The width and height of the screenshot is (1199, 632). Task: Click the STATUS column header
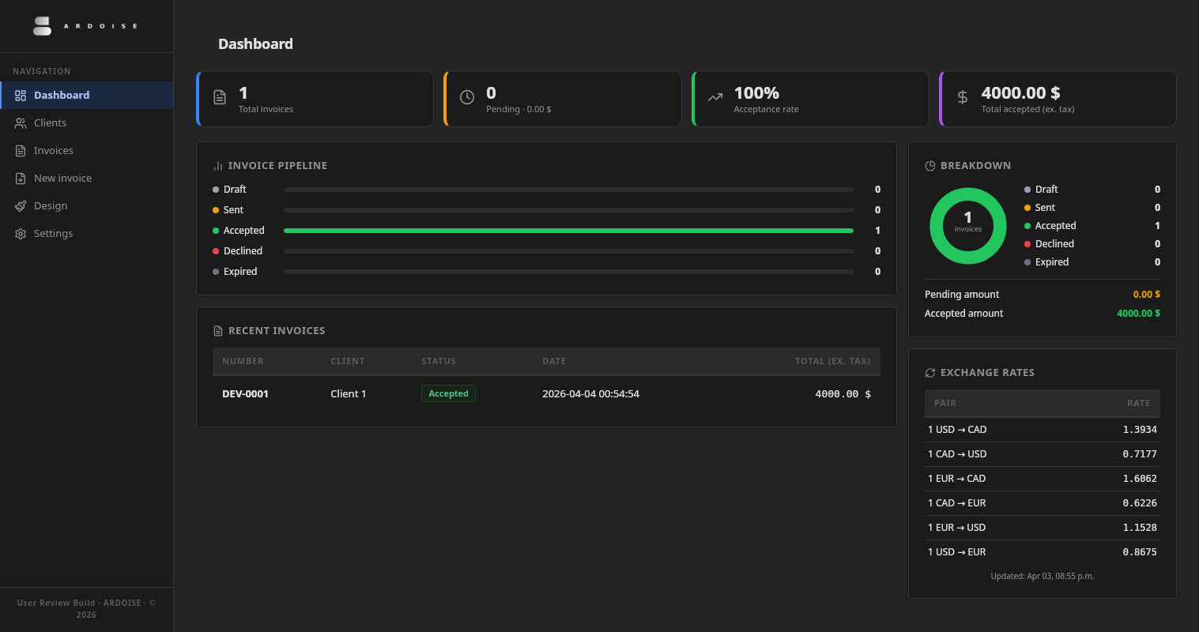[439, 361]
